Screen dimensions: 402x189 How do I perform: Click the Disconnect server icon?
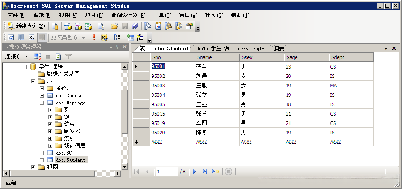point(38,56)
